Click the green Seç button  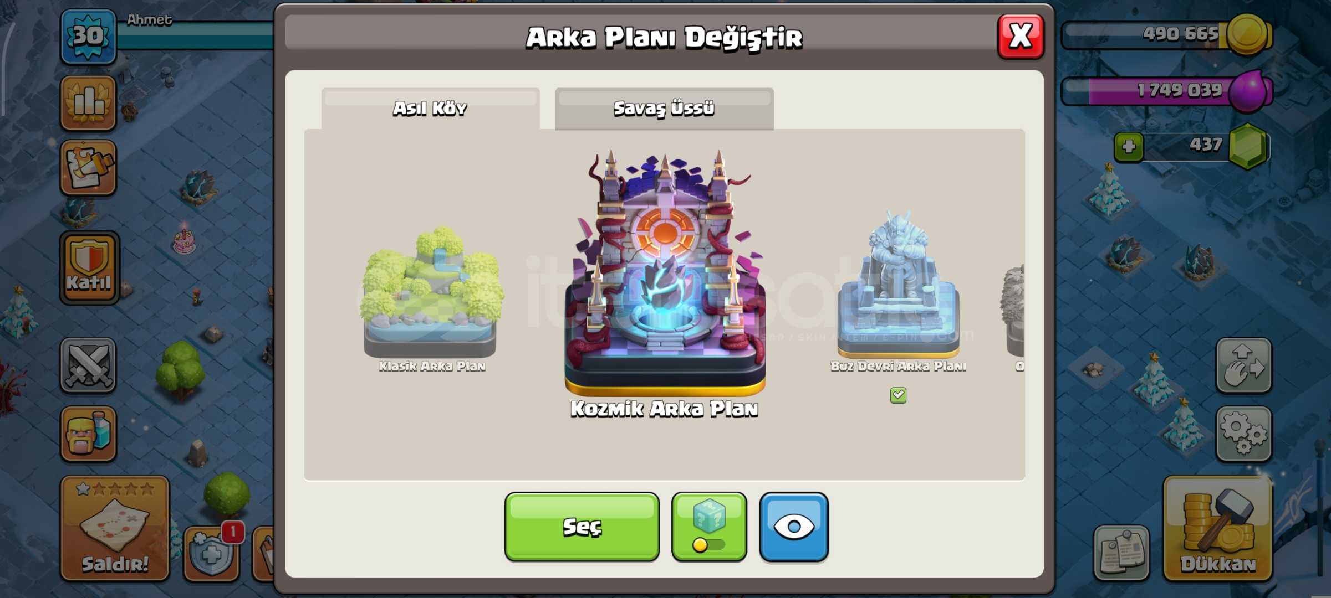point(582,527)
